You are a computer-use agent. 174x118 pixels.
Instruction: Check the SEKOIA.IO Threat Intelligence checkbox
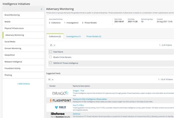50,63
